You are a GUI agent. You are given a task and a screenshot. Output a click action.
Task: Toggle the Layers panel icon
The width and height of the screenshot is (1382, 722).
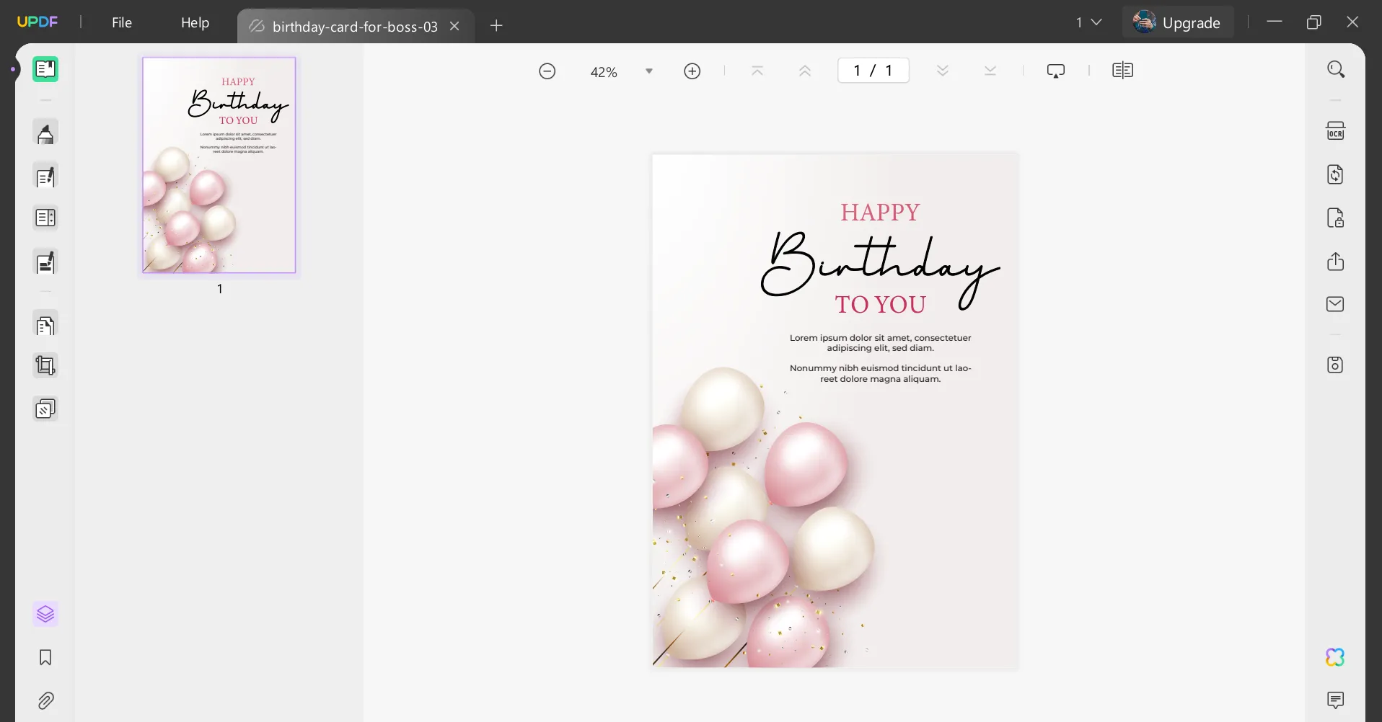45,614
